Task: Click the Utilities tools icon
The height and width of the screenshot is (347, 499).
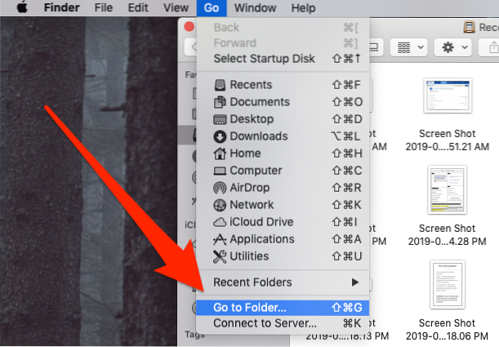Action: 219,256
